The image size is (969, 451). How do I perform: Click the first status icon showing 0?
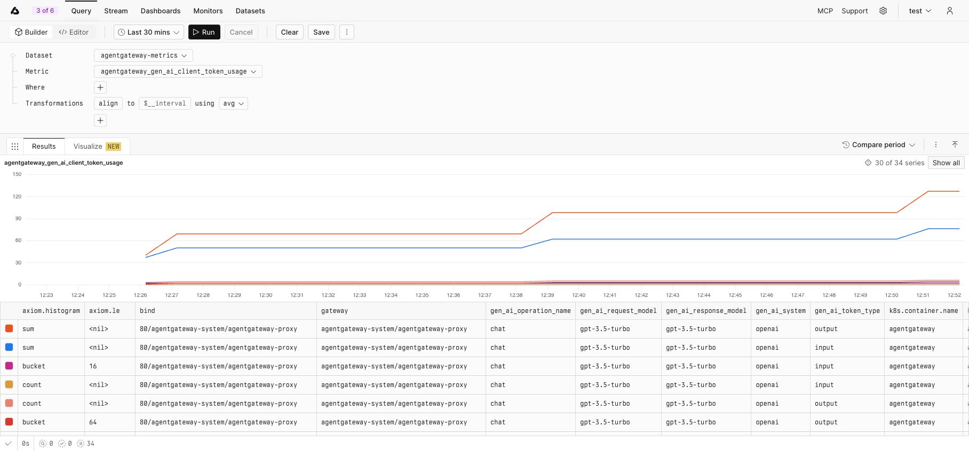42,444
